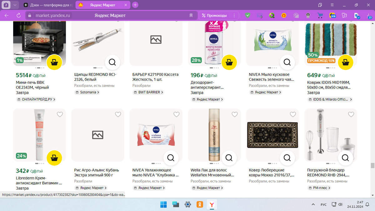Find similar items for Wella Wellaflex hairspray
The image size is (375, 211).
229,157
